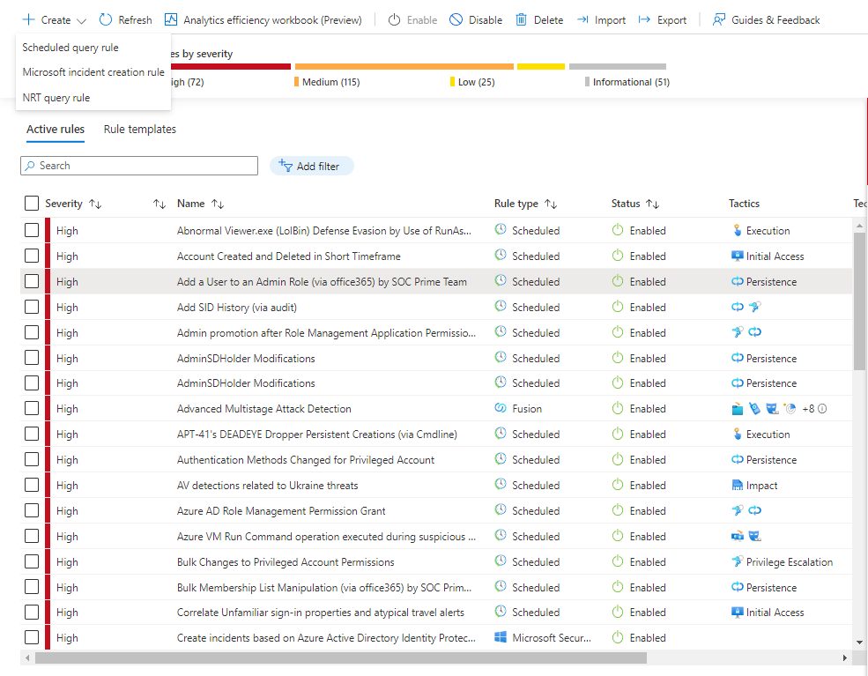868x676 pixels.
Task: Click the rules Search field
Action: (x=139, y=166)
